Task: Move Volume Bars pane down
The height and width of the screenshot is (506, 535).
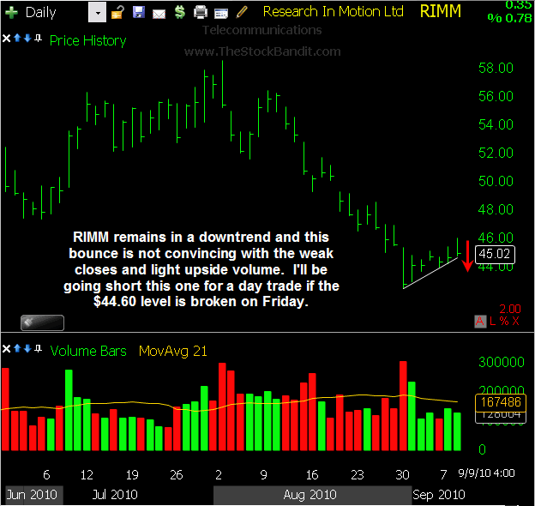Action: coord(27,348)
